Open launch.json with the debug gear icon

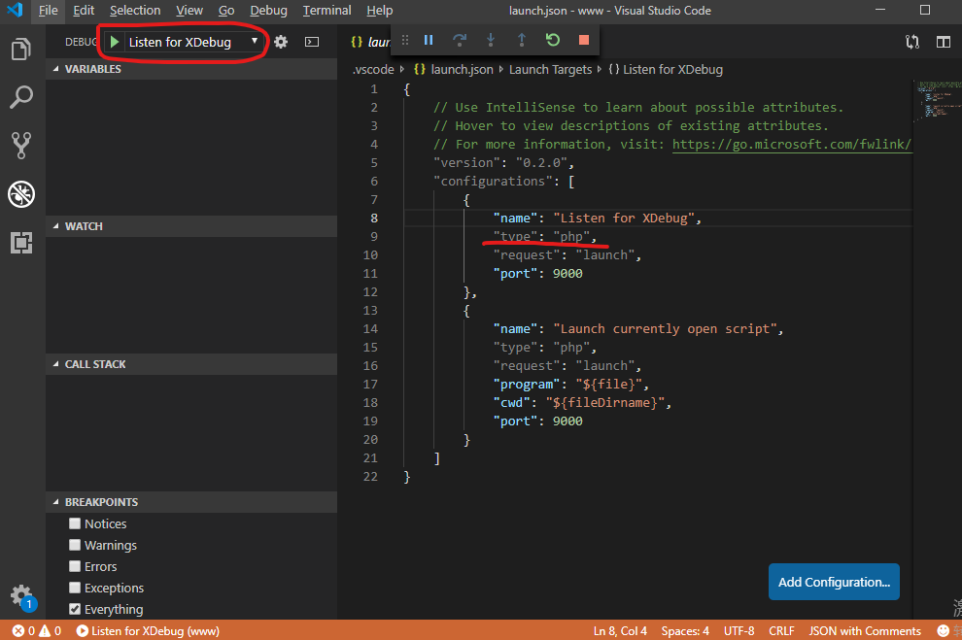click(281, 42)
